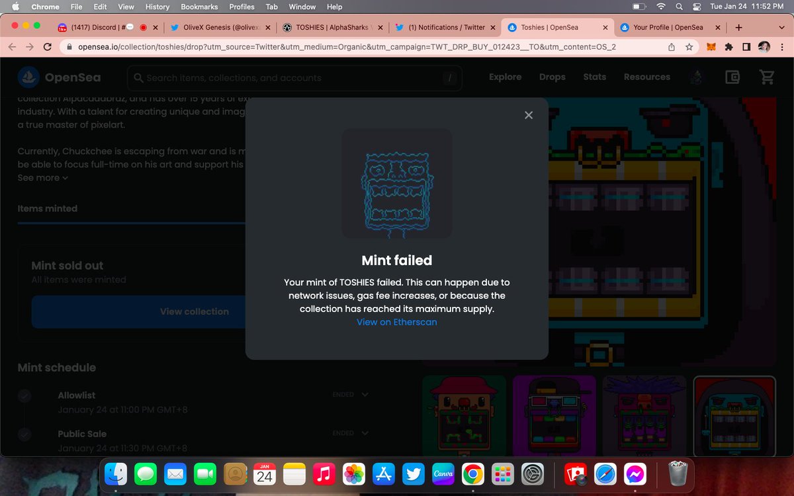Image resolution: width=794 pixels, height=496 pixels.
Task: Open Chrome three-dot menu
Action: pyautogui.click(x=781, y=47)
